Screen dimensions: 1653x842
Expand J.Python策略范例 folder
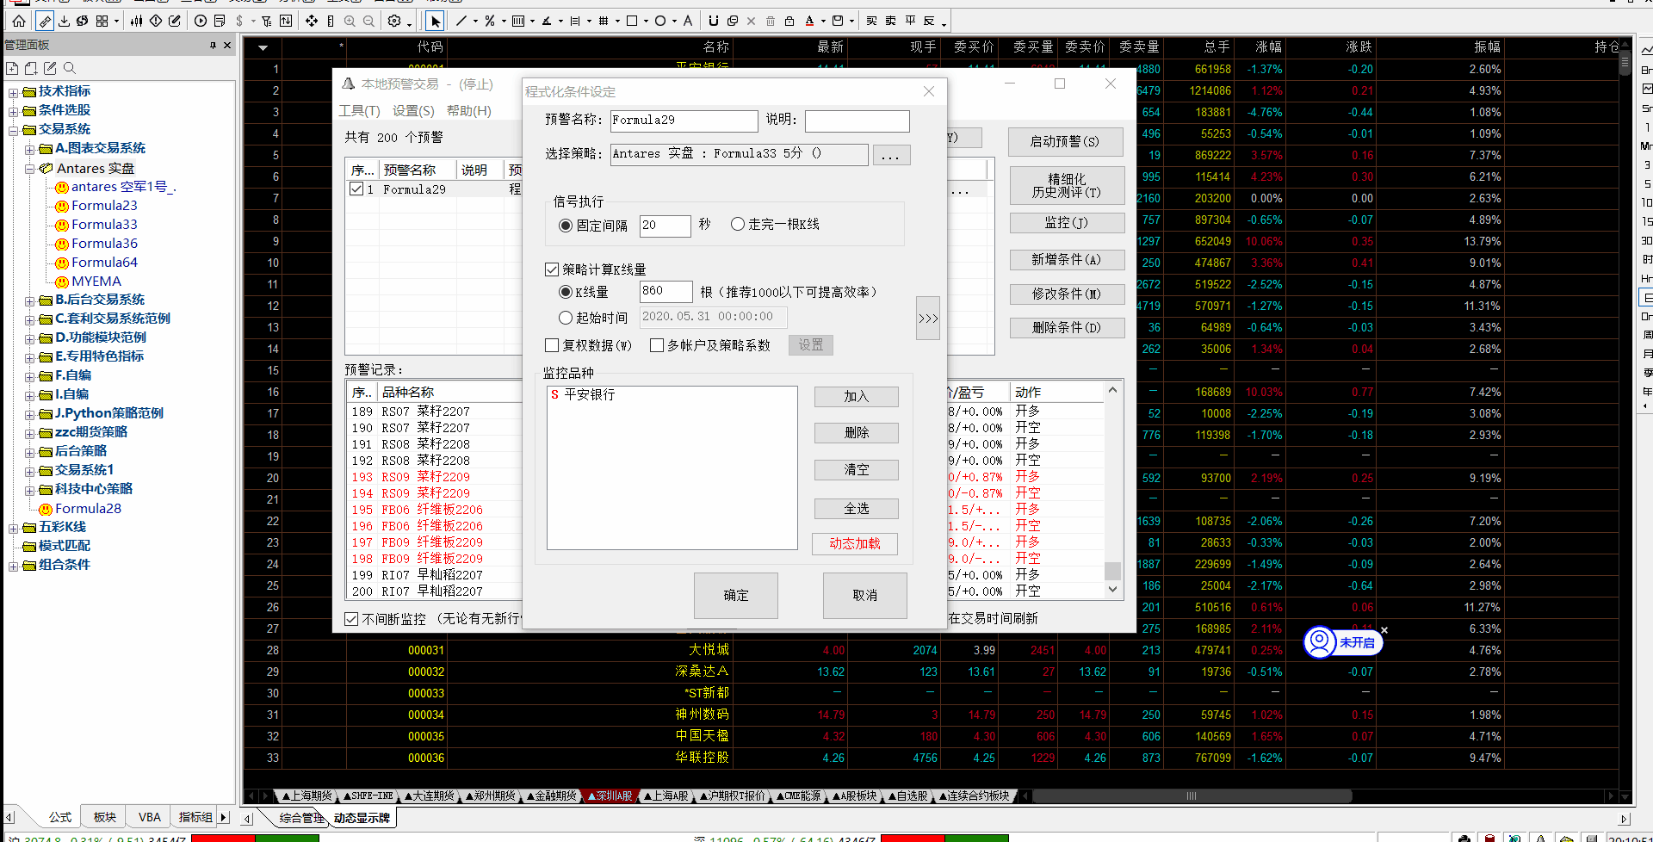pos(30,415)
